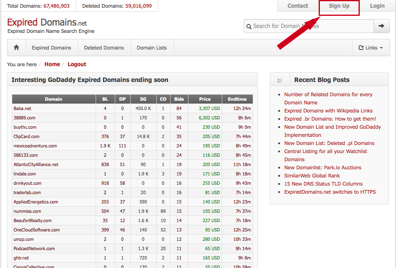Sort table by Domain column header
The image size is (396, 268).
54,99
